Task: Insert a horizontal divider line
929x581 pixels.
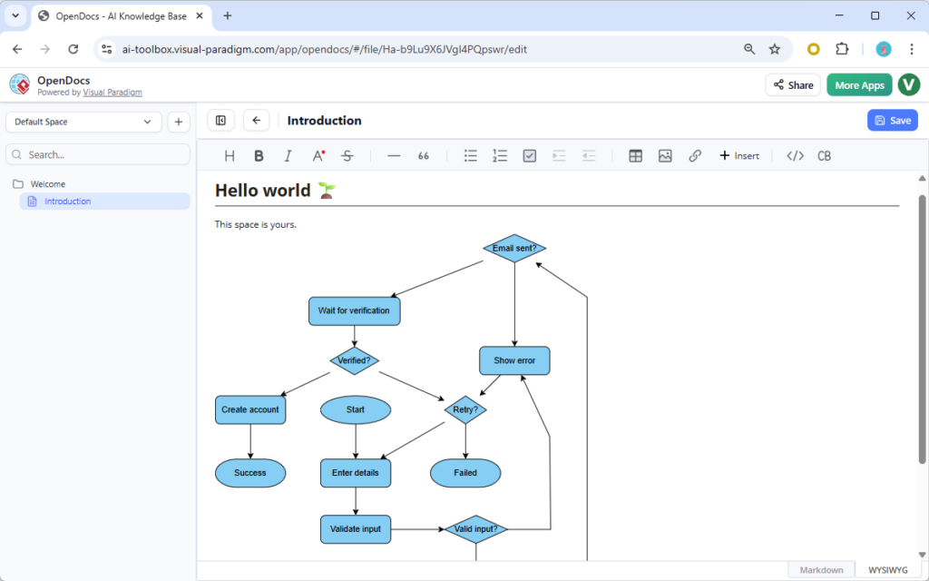Action: (394, 155)
